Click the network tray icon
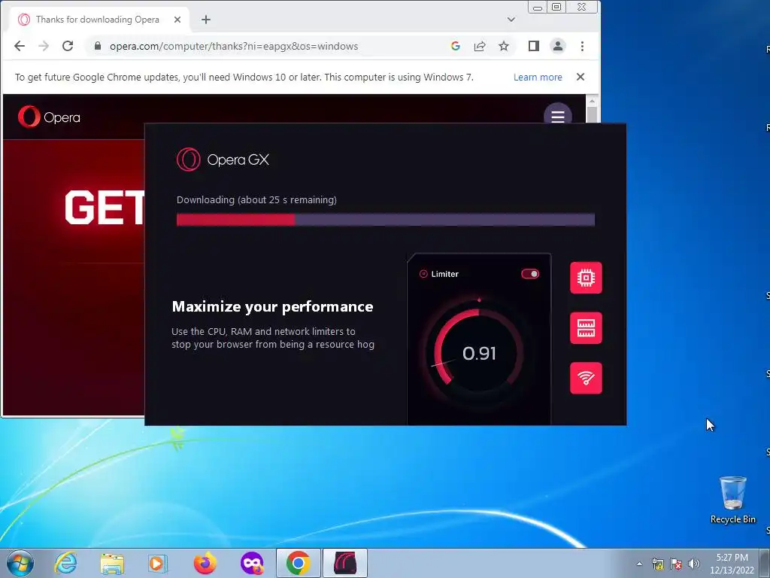 pyautogui.click(x=657, y=564)
